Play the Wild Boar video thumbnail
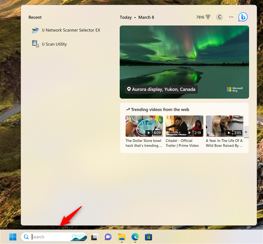Image resolution: width=263 pixels, height=244 pixels. point(224,126)
